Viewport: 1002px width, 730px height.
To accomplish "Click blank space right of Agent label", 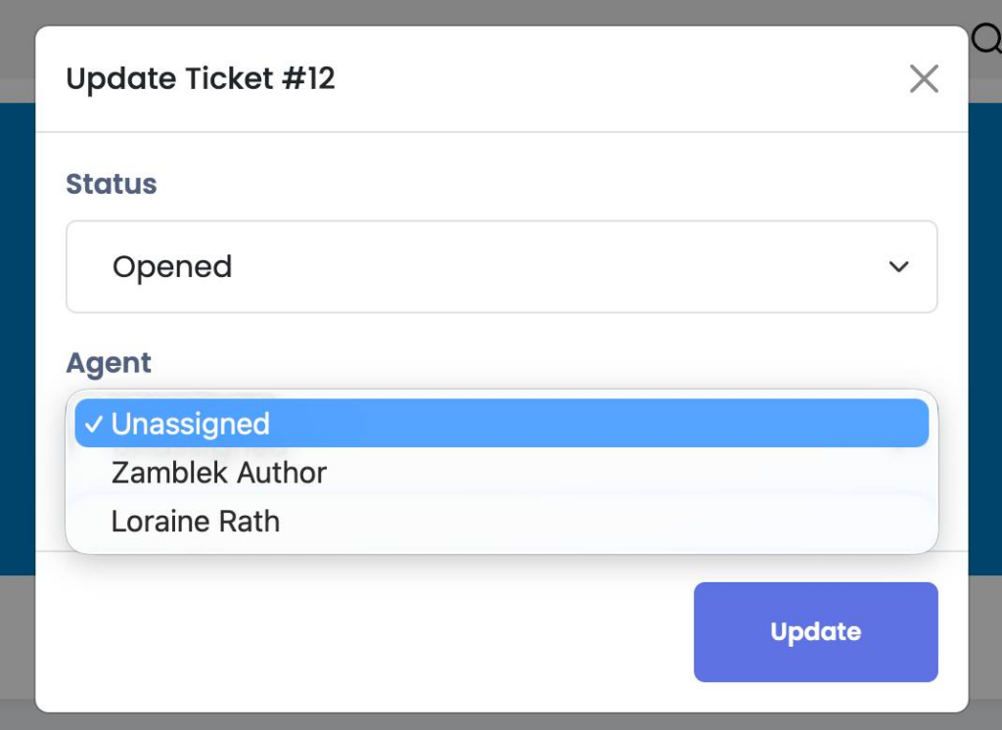I will [x=538, y=363].
